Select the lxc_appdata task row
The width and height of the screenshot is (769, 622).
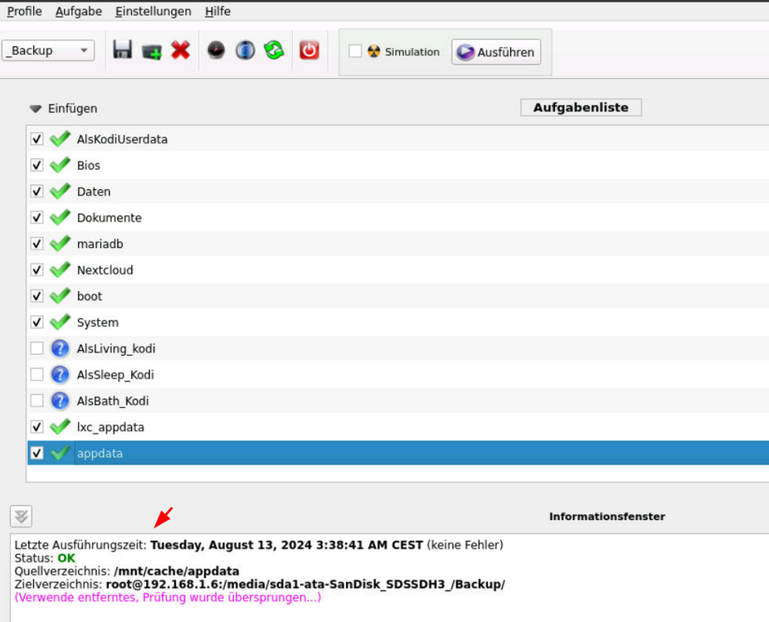pyautogui.click(x=397, y=427)
